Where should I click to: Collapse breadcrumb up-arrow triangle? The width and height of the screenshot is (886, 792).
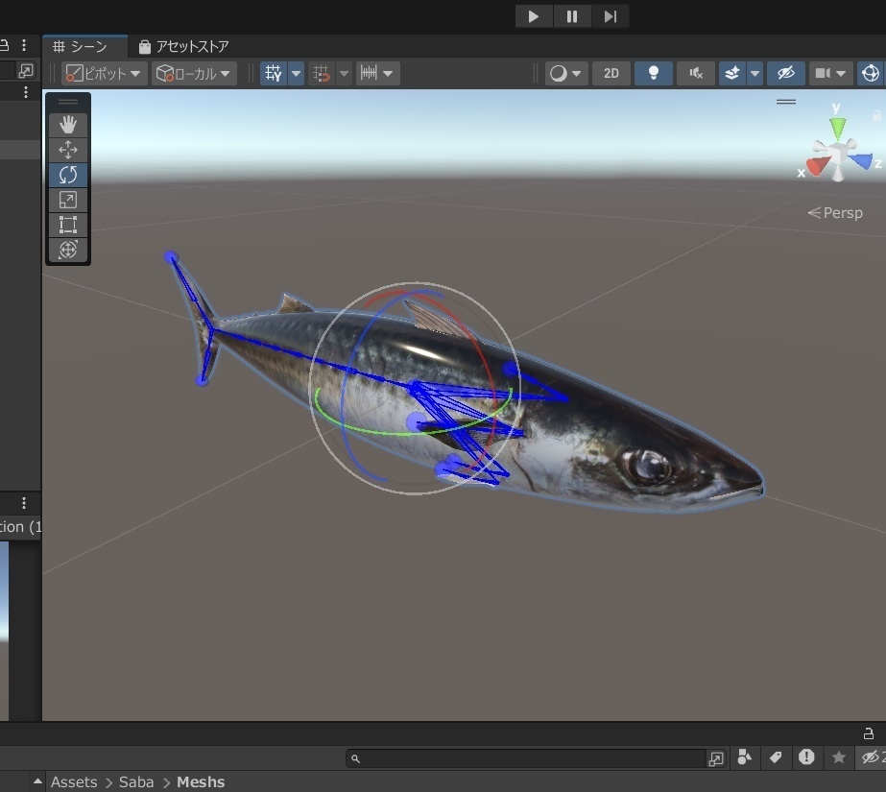(x=37, y=781)
